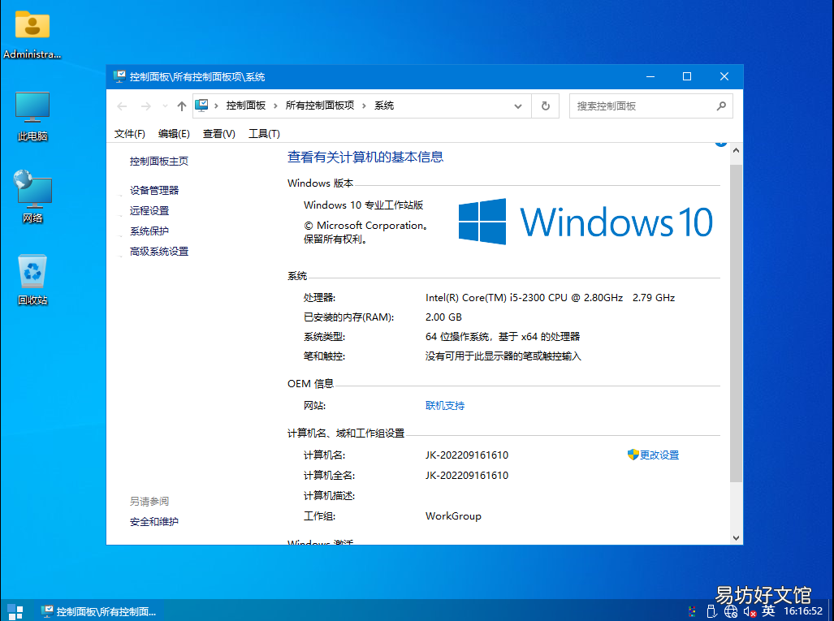
Task: Click the search magnifier icon
Action: [721, 106]
